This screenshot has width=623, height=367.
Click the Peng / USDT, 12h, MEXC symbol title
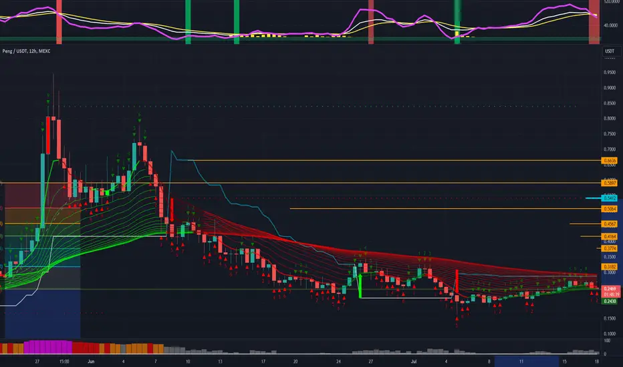(26, 51)
